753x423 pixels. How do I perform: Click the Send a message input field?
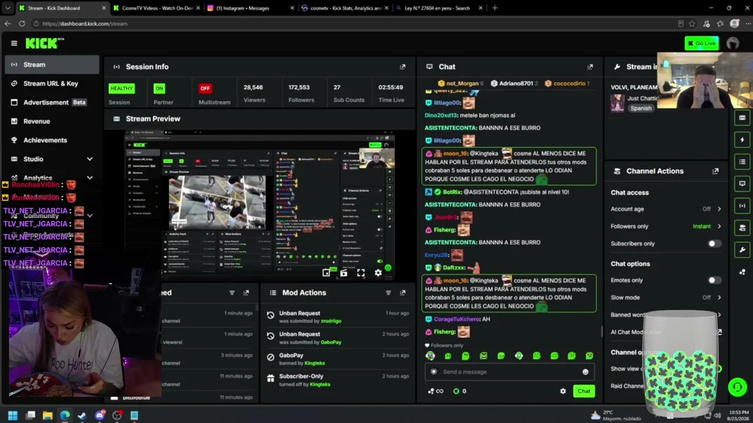coord(509,372)
